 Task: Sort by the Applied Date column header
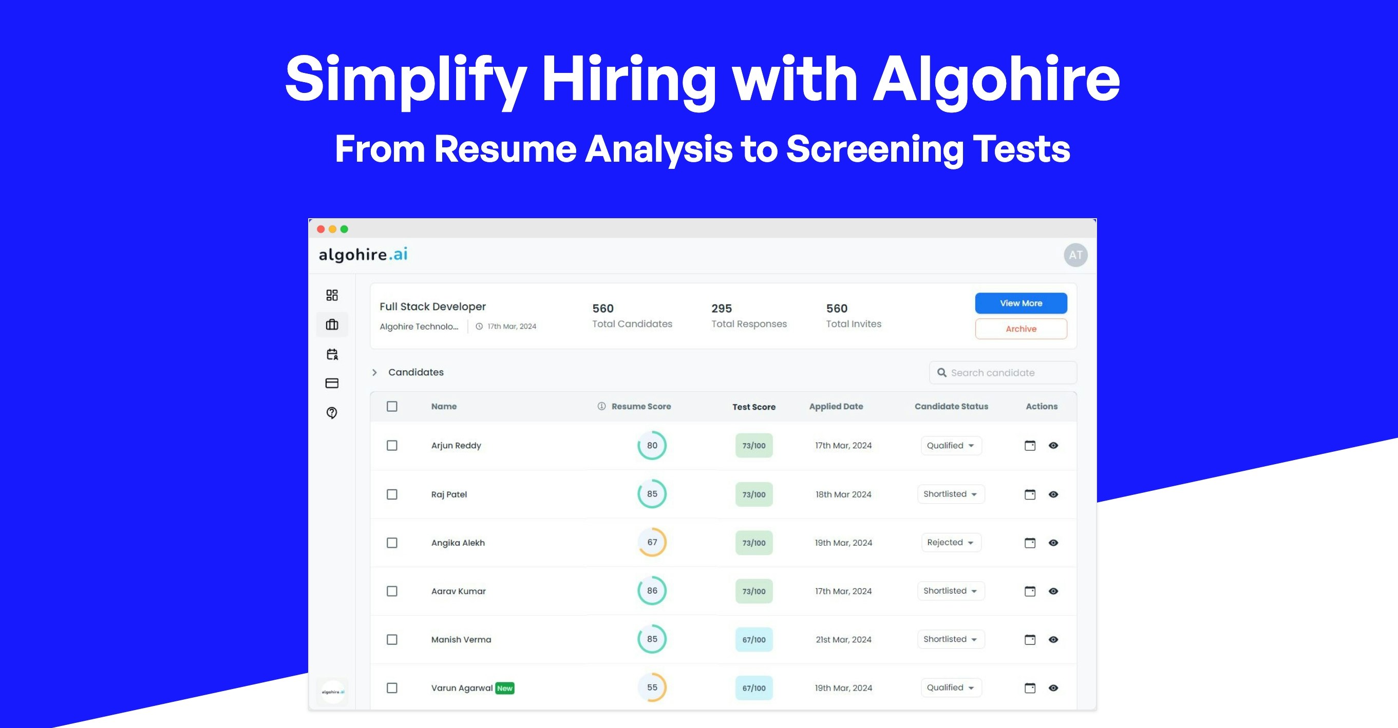pyautogui.click(x=836, y=406)
